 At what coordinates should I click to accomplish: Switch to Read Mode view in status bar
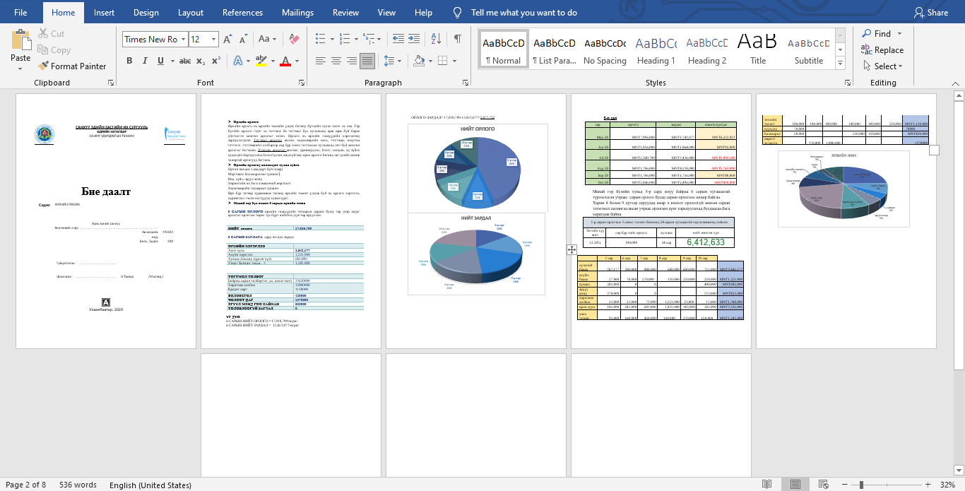(766, 485)
